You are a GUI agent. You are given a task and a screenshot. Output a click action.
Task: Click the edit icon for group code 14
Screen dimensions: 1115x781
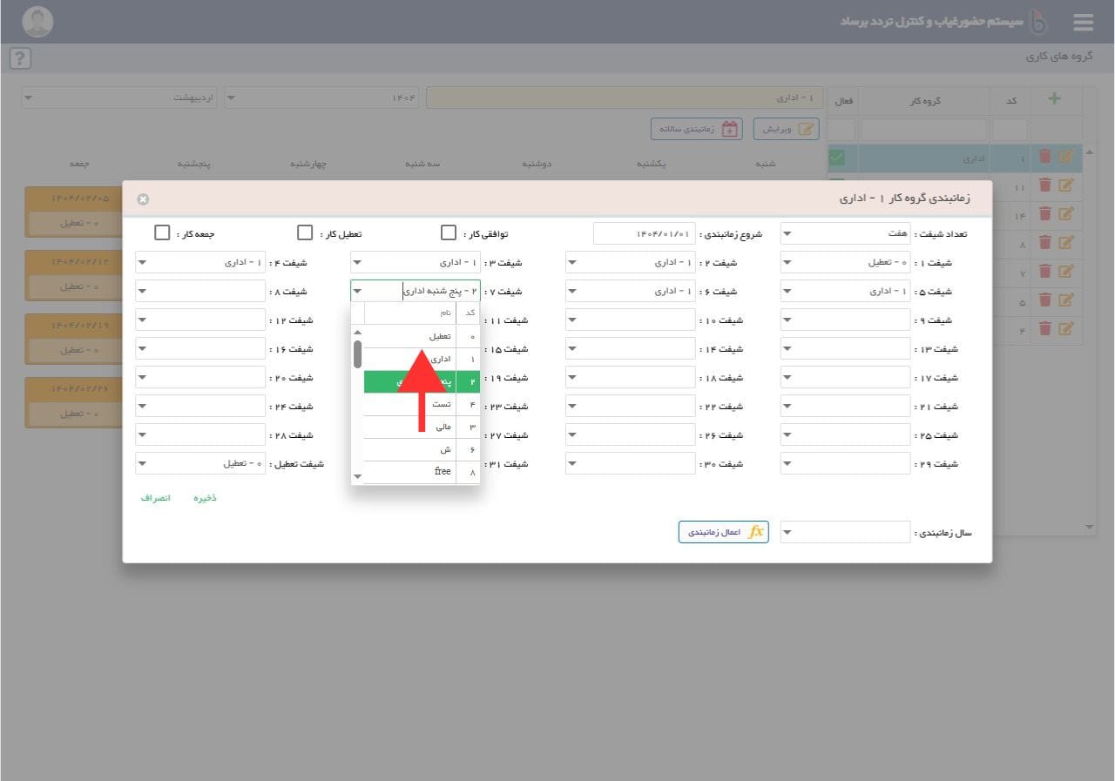click(1065, 214)
